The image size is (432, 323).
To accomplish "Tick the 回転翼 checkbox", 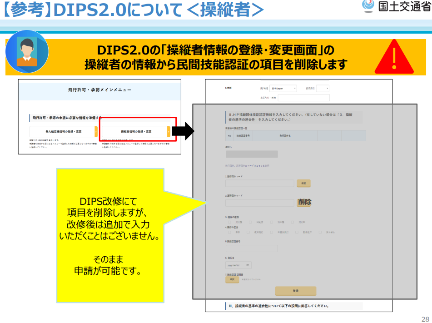I will click(x=251, y=222).
